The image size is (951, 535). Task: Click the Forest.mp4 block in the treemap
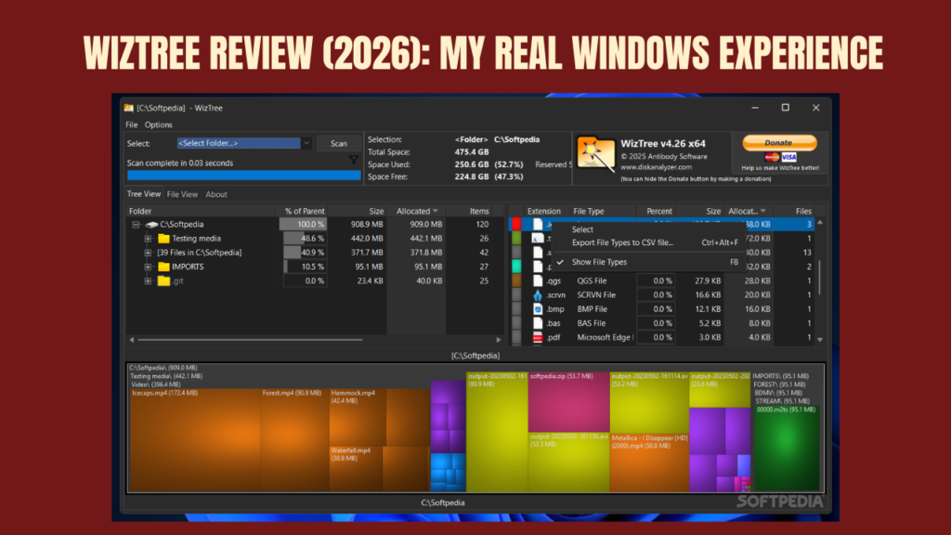click(x=294, y=439)
